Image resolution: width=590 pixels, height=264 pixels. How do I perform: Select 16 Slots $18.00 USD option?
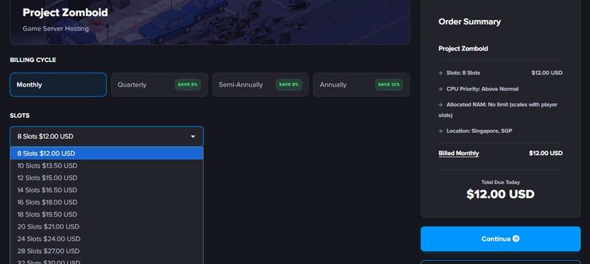click(106, 202)
